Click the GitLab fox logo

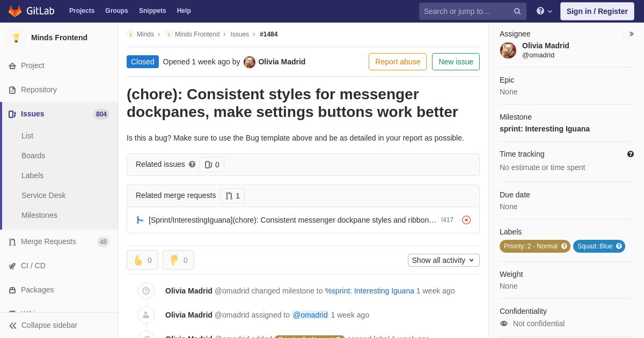click(x=15, y=11)
